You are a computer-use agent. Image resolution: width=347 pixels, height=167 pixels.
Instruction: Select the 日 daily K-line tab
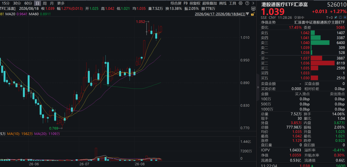pyautogui.click(x=38, y=3)
